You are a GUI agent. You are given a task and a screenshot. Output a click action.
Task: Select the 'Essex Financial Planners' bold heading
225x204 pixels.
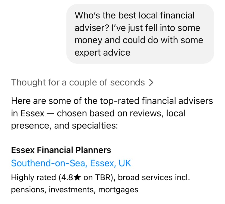click(61, 150)
